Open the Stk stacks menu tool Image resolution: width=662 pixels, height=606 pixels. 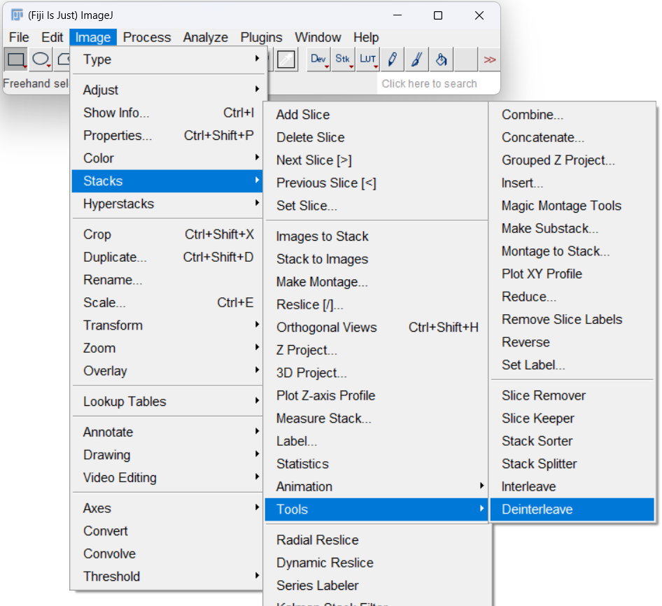343,59
